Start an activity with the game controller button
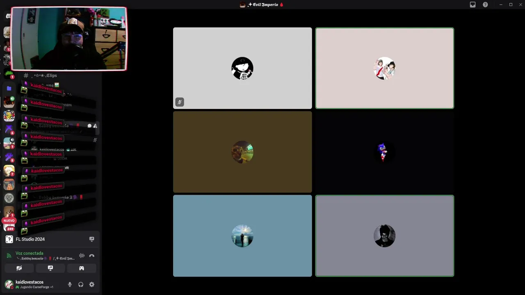The height and width of the screenshot is (295, 525). tap(82, 268)
